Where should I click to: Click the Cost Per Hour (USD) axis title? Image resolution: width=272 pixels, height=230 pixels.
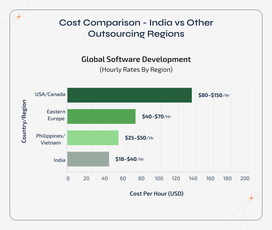click(x=156, y=193)
